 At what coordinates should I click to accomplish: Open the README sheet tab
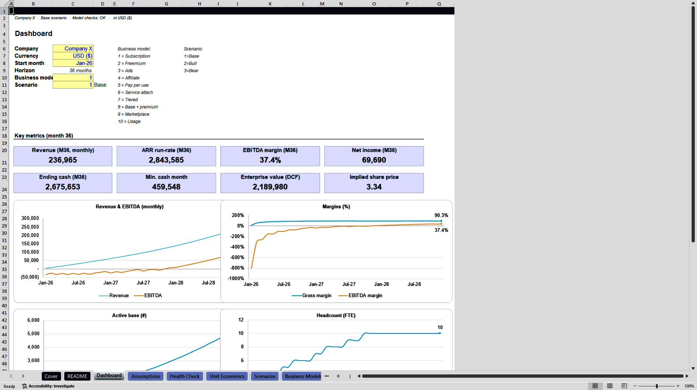[77, 376]
